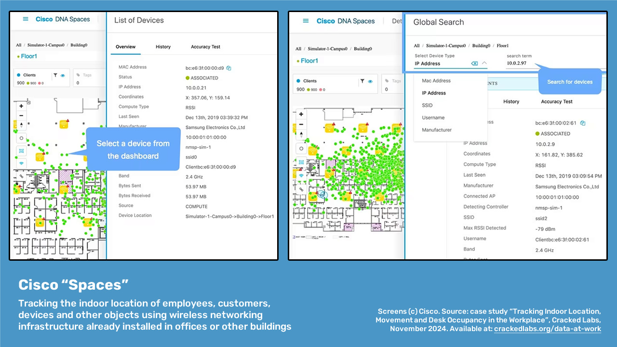Click Clients filter funnel in Global Search screenshot

point(362,81)
